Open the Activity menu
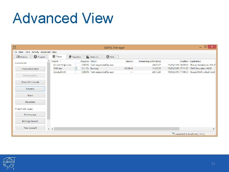Screen dimensions: 229x172 (35, 52)
